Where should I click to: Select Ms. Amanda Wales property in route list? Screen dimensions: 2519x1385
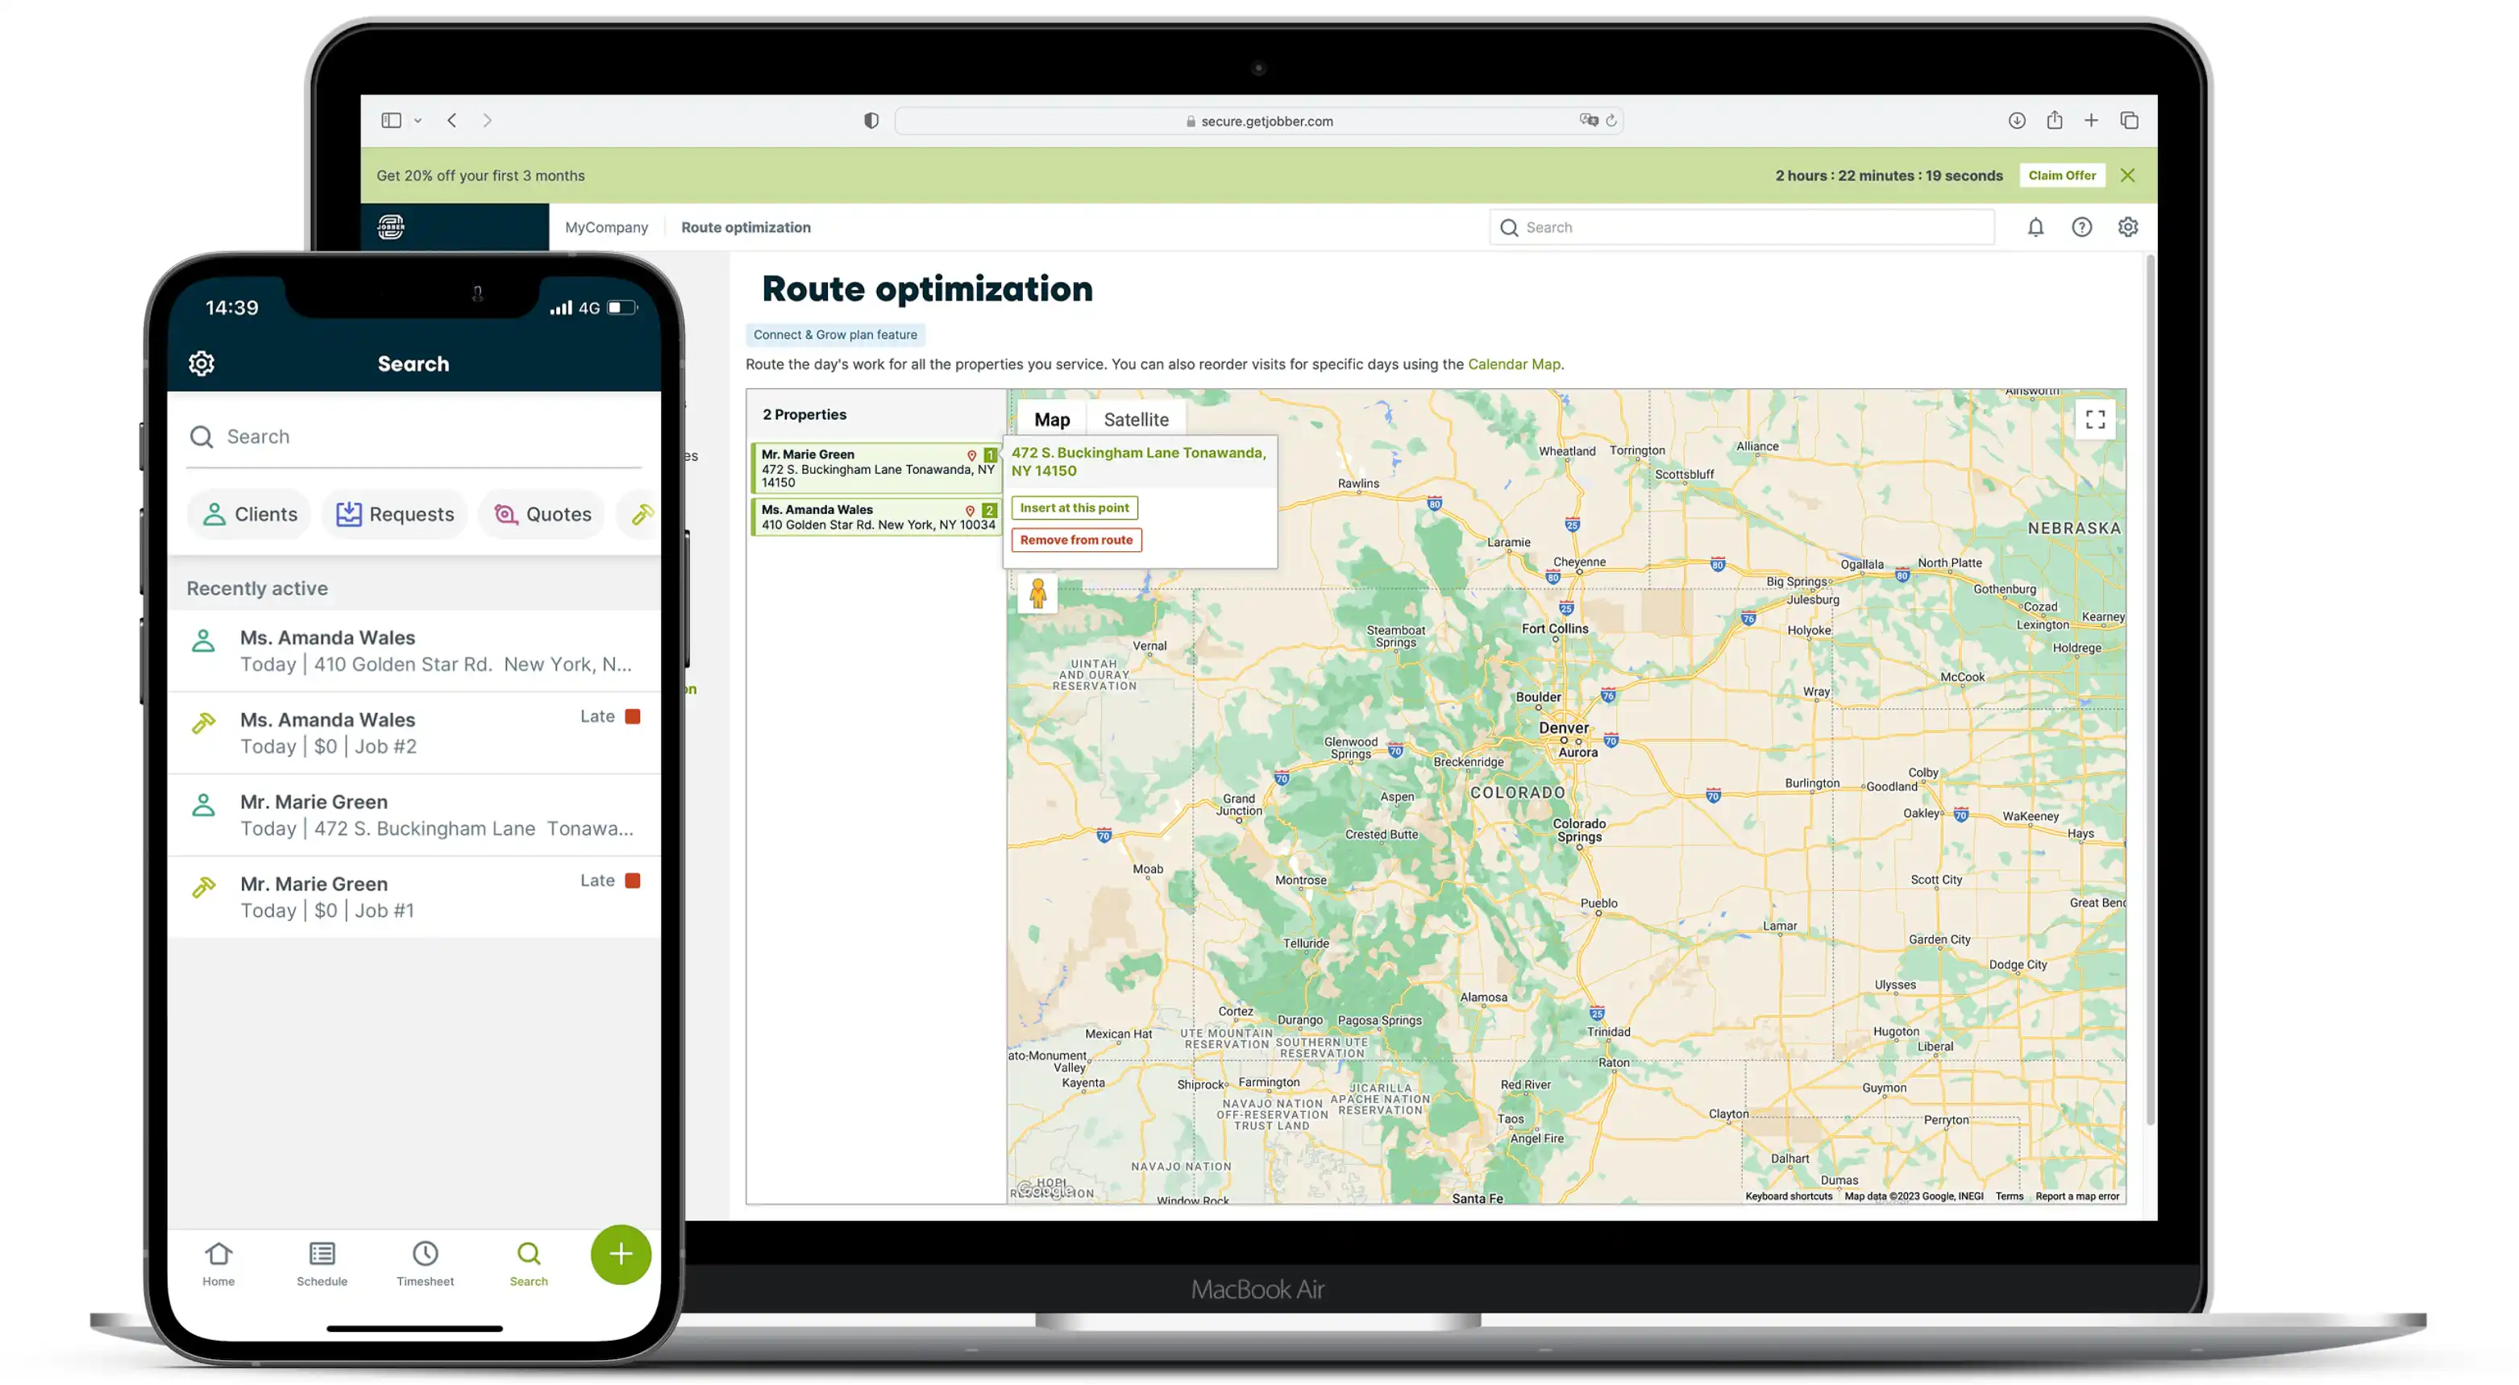point(876,516)
